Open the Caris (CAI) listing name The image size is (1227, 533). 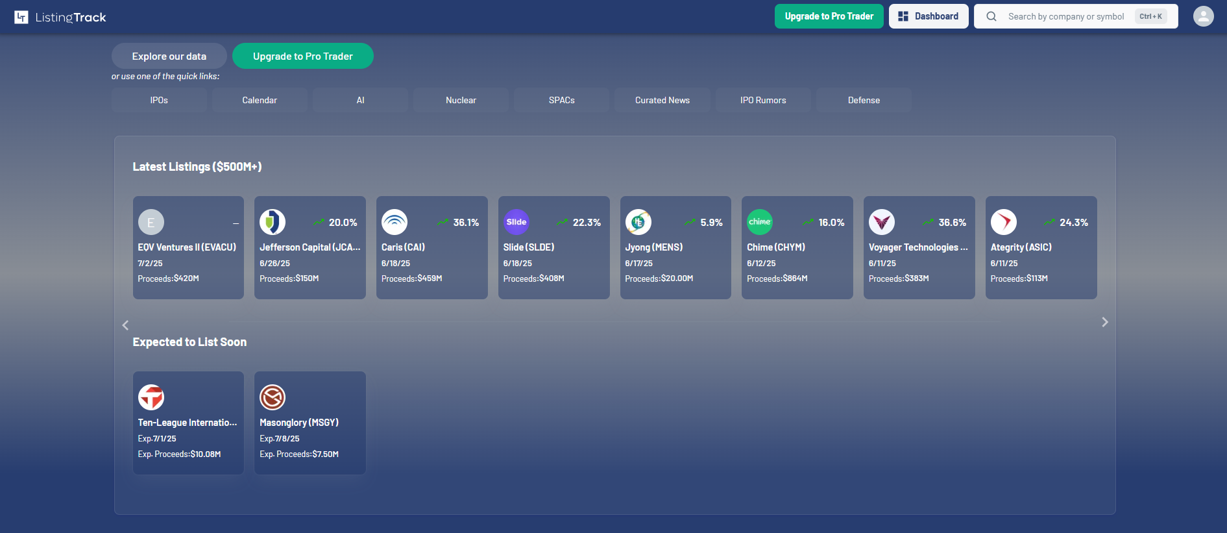(x=403, y=247)
